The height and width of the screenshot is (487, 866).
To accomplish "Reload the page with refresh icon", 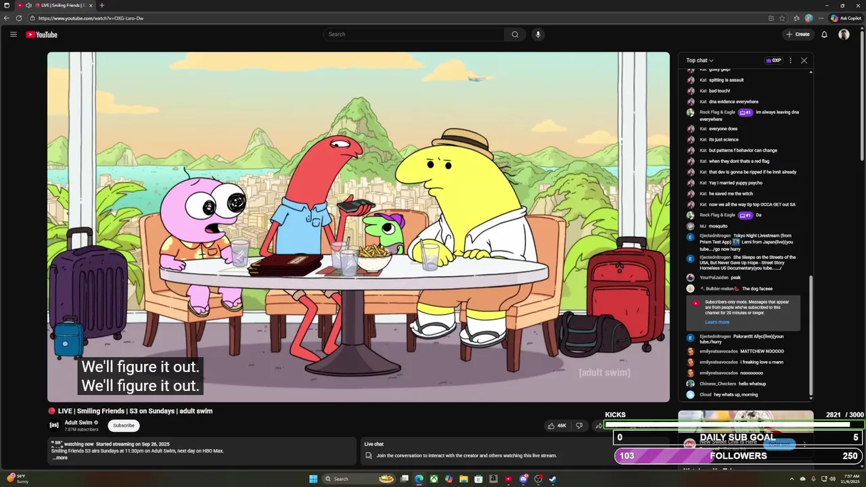I will coord(18,18).
